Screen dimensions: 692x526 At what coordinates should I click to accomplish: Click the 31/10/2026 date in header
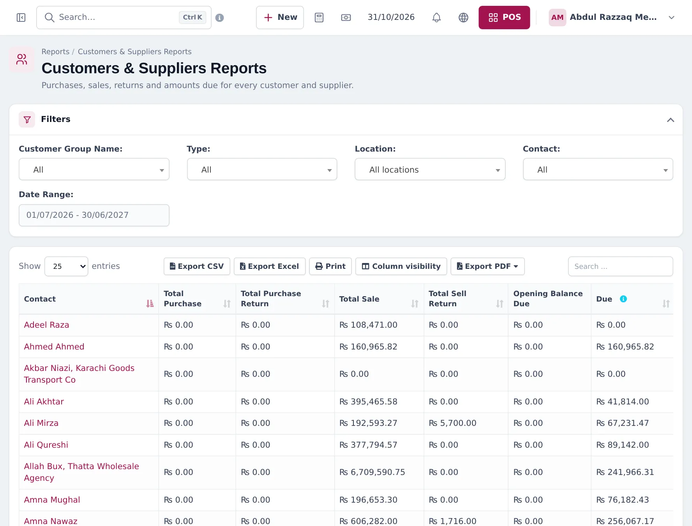(x=391, y=17)
